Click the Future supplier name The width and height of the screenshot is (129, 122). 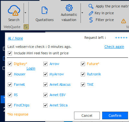[x=93, y=64]
